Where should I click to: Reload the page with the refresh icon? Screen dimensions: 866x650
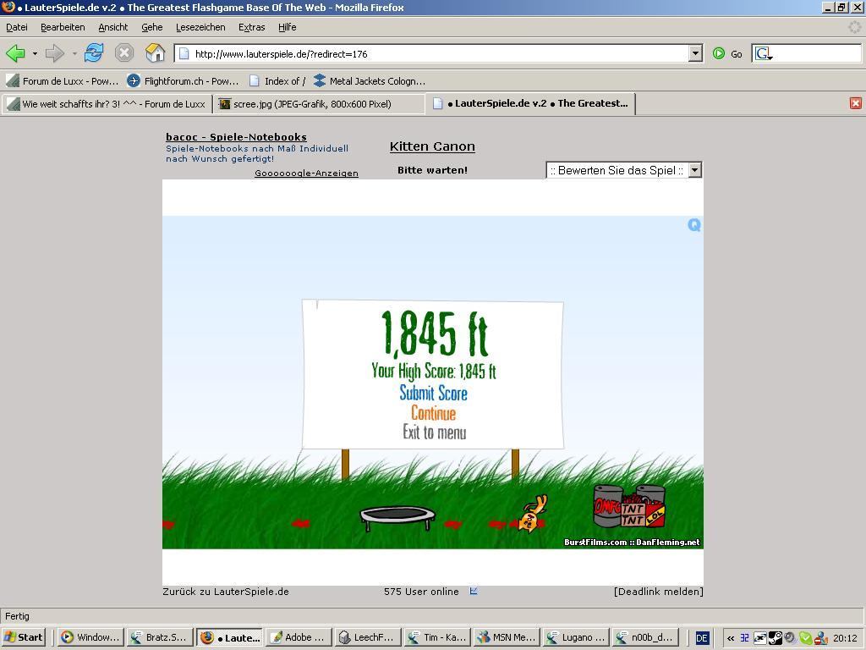94,53
